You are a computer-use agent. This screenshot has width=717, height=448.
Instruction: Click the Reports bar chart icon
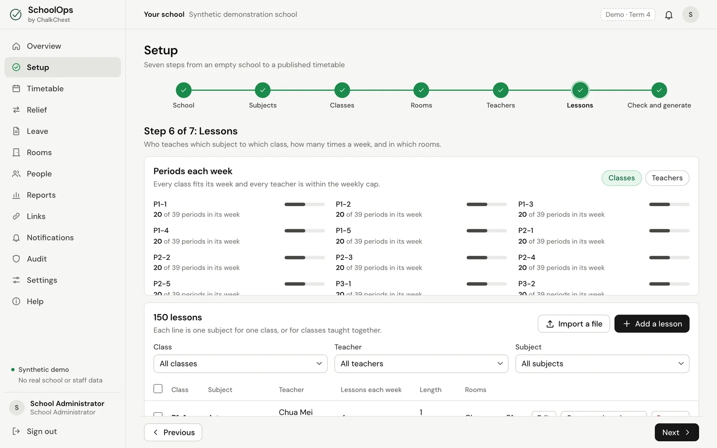pyautogui.click(x=16, y=195)
